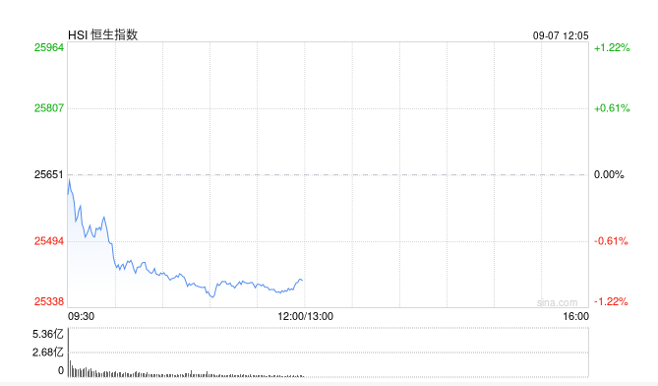Click the sina.com watermark link
This screenshot has height=386, width=658.
tap(558, 302)
